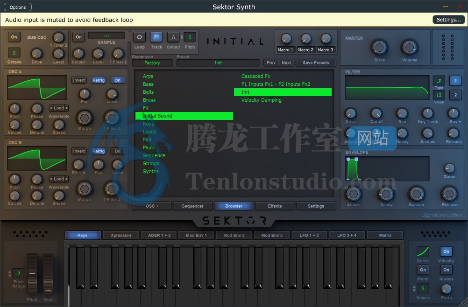Viewport: 468px width, 307px height.
Task: Click the Sub Osc Drive knob
Action: [37, 54]
